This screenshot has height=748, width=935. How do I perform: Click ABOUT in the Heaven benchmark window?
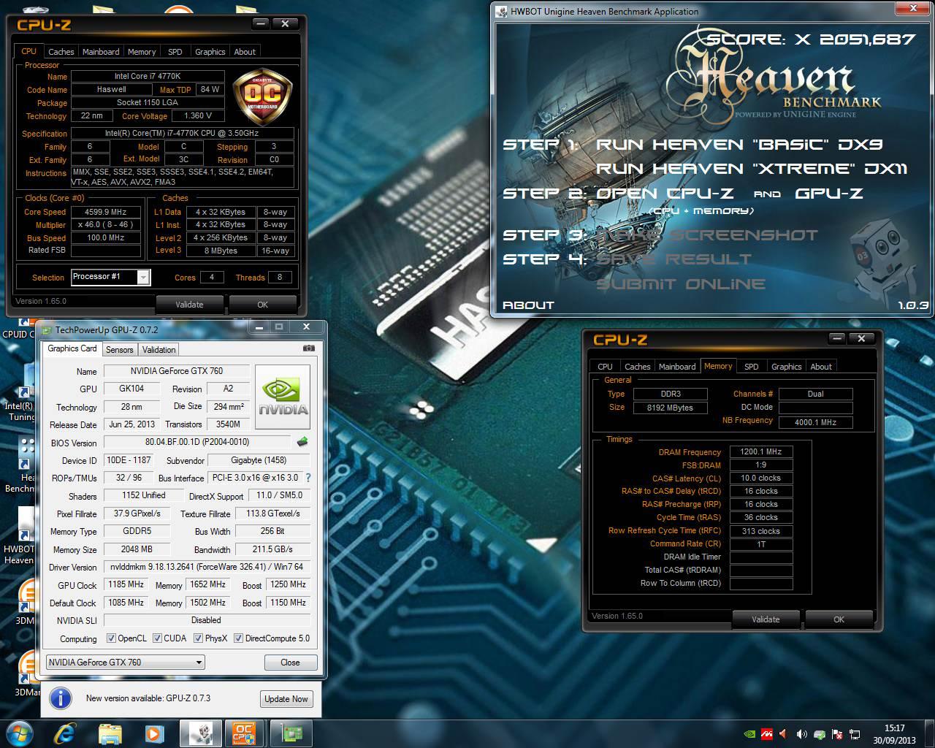(529, 305)
